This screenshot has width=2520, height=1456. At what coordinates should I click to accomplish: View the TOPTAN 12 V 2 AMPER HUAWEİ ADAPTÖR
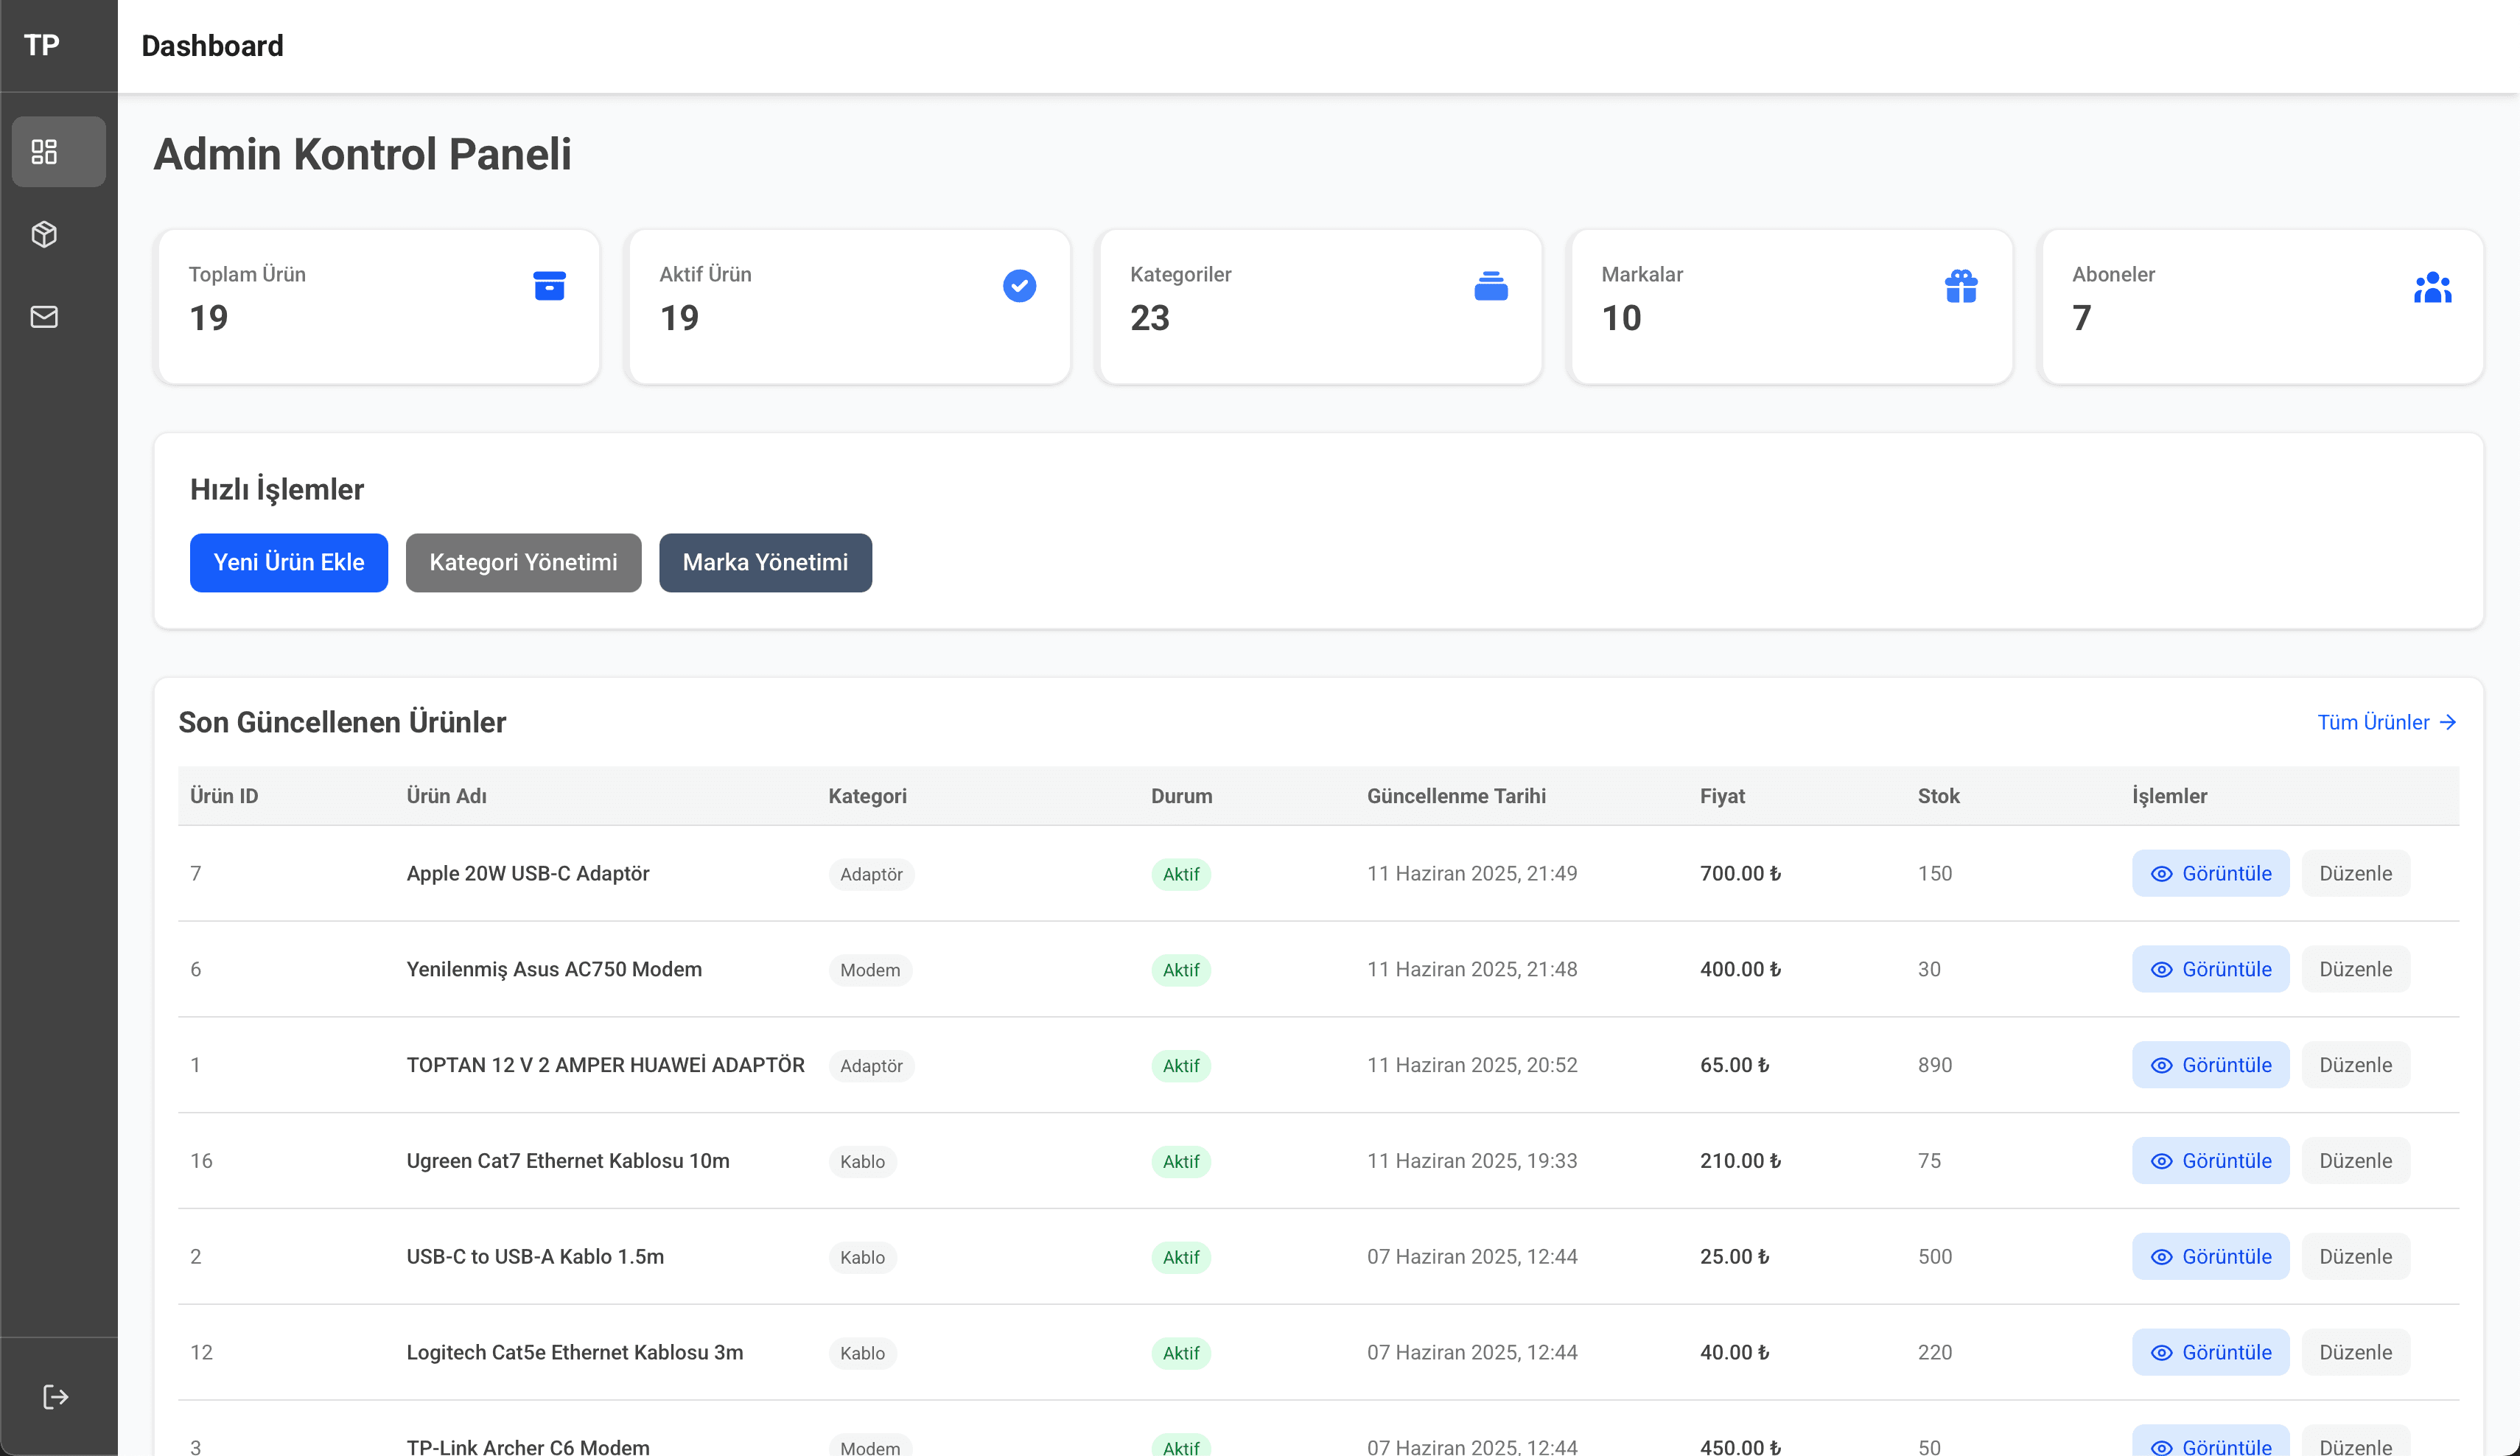[2210, 1065]
